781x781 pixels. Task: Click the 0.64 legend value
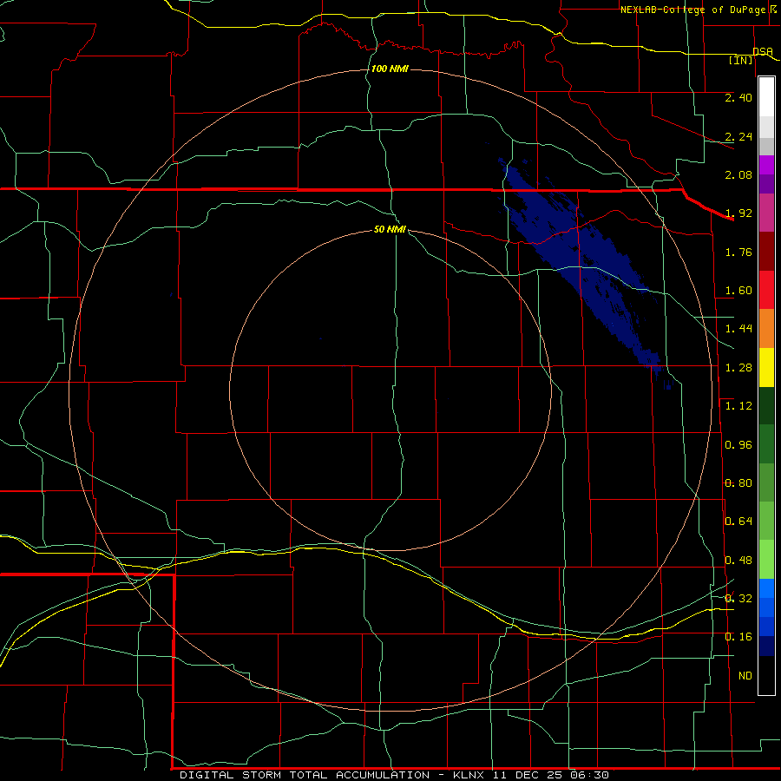pos(738,522)
